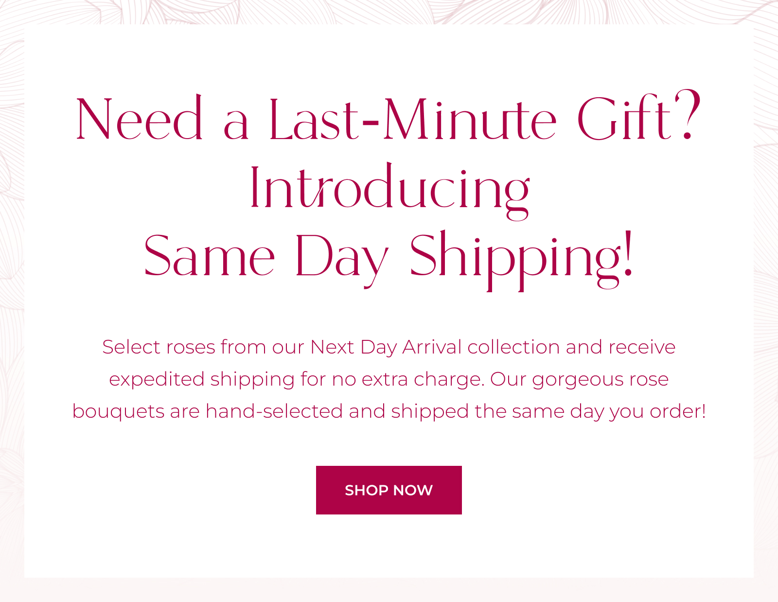Viewport: 778px width, 602px height.
Task: Click the 'collection and receive' text
Action: coord(571,347)
